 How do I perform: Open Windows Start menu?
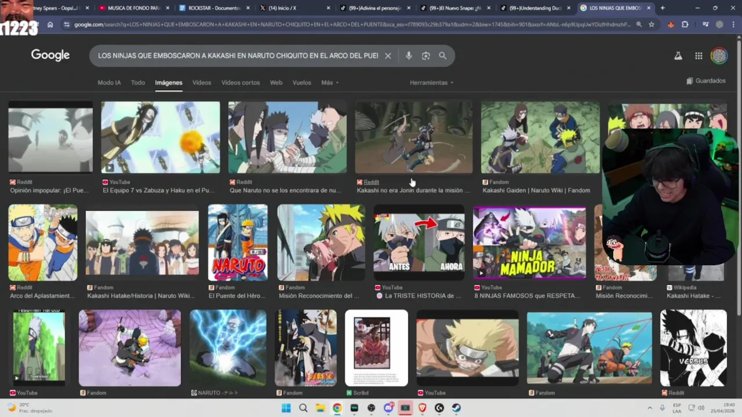[x=286, y=408]
